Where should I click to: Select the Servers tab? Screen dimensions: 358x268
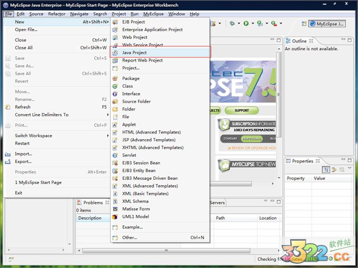pyautogui.click(x=217, y=203)
